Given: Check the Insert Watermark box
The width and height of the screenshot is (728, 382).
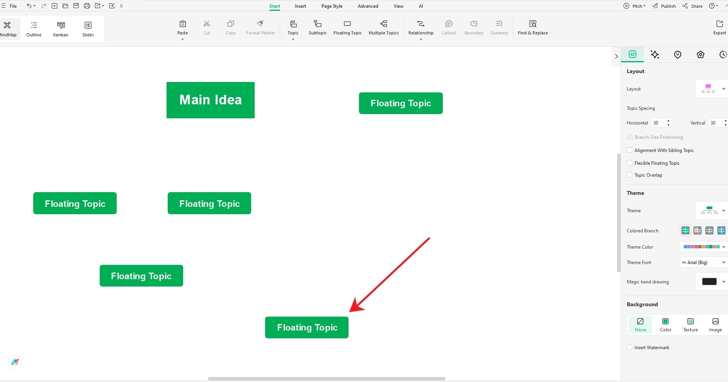Looking at the screenshot, I should pyautogui.click(x=629, y=347).
